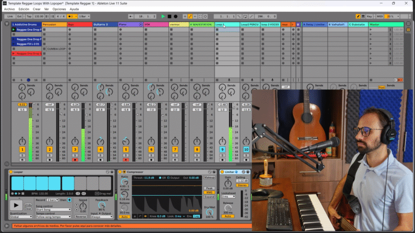Click the Compressor Makeup button
The width and height of the screenshot is (415, 233).
pos(209,177)
